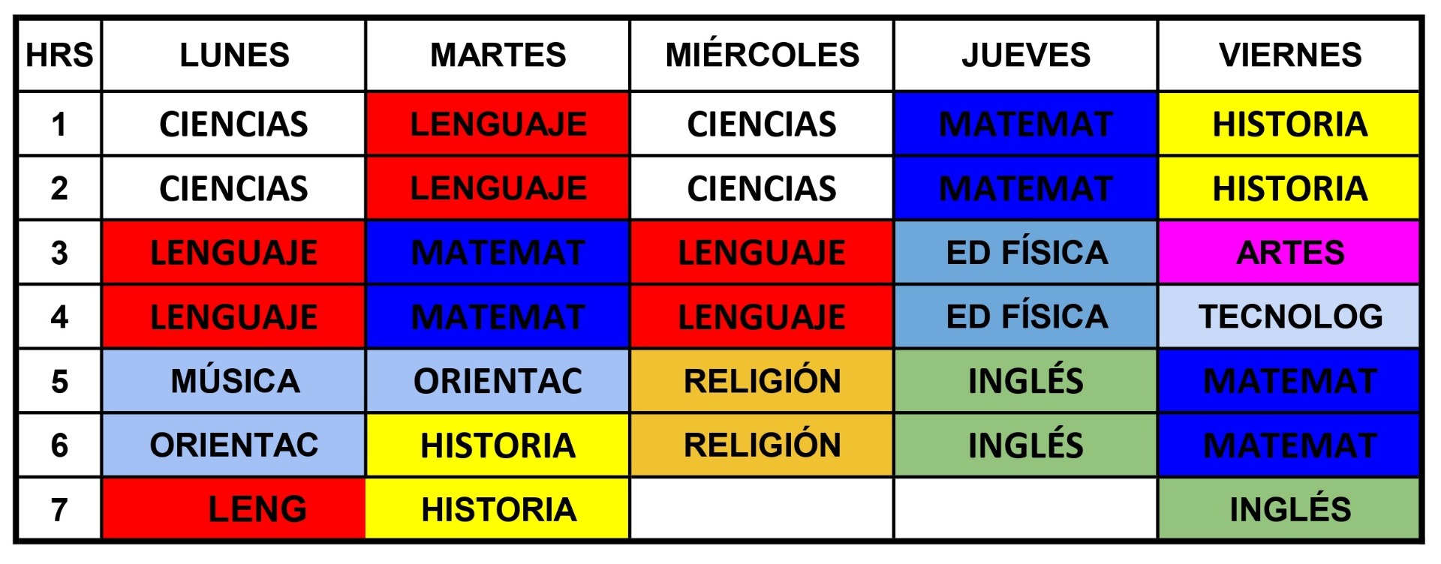The height and width of the screenshot is (564, 1441).
Task: Select the MÚSICA cell on Monday
Action: tap(234, 381)
